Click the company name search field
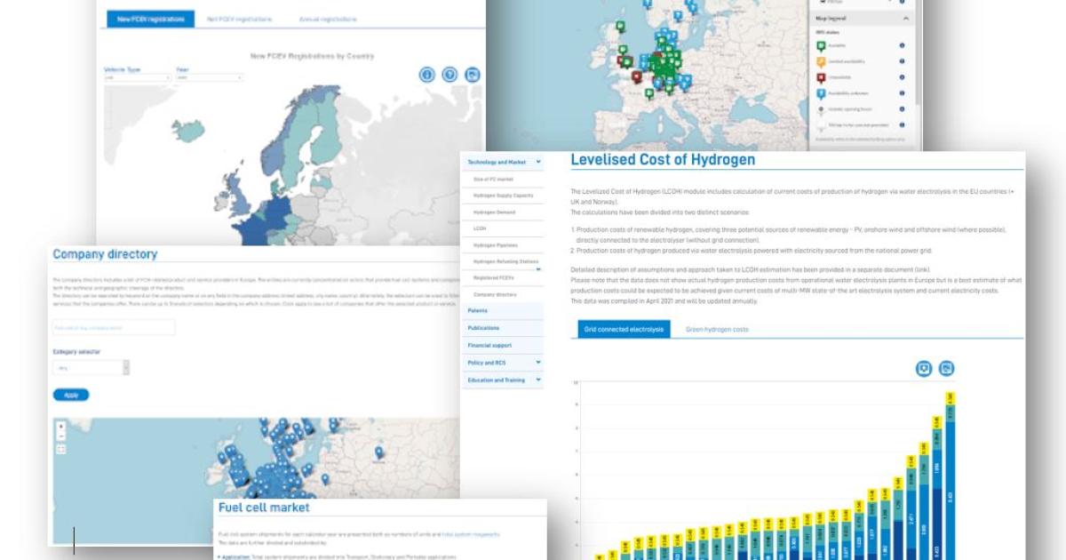The image size is (1066, 560). point(114,328)
